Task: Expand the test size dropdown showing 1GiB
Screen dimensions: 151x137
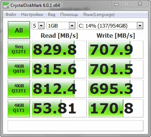Action: pos(72,26)
